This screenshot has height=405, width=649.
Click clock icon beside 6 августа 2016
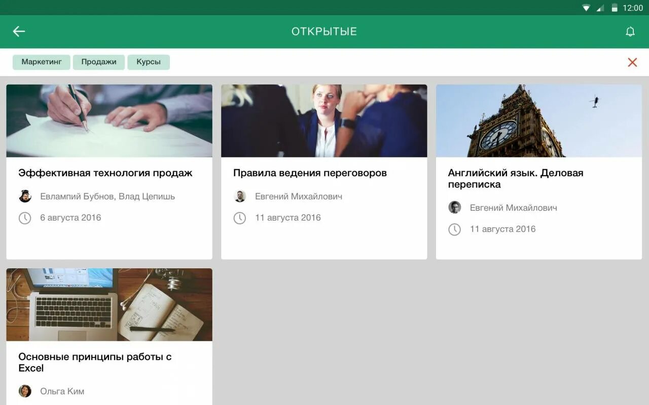click(25, 218)
